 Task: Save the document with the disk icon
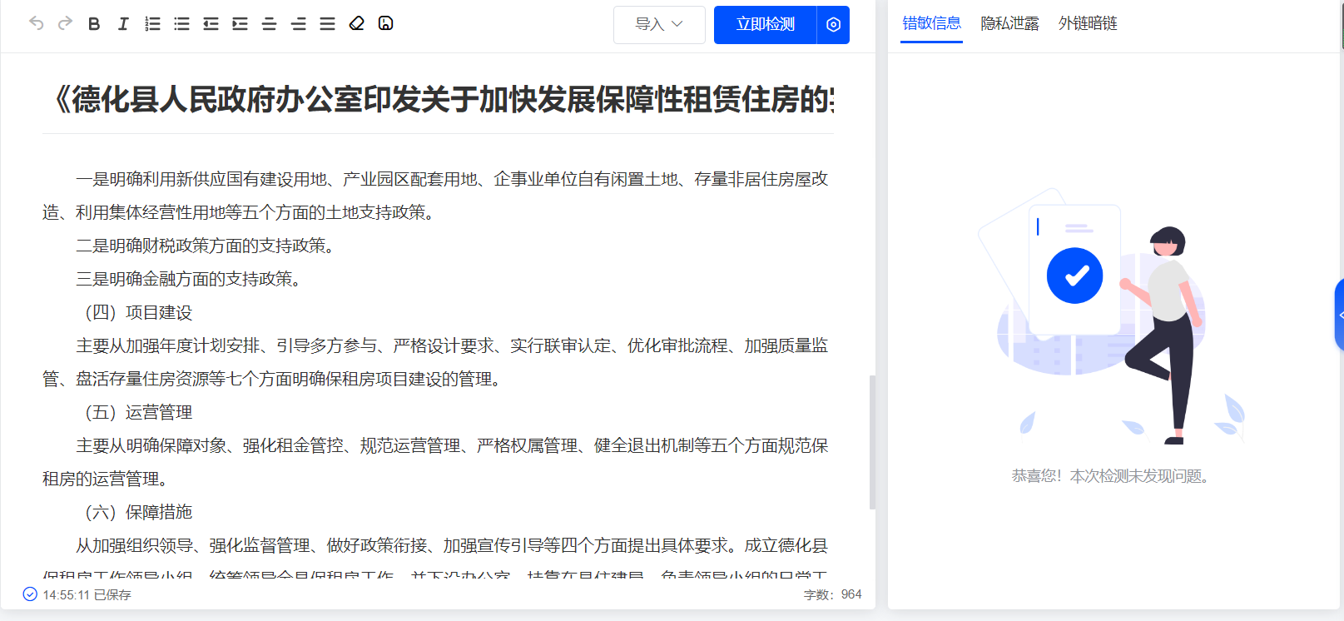coord(385,23)
